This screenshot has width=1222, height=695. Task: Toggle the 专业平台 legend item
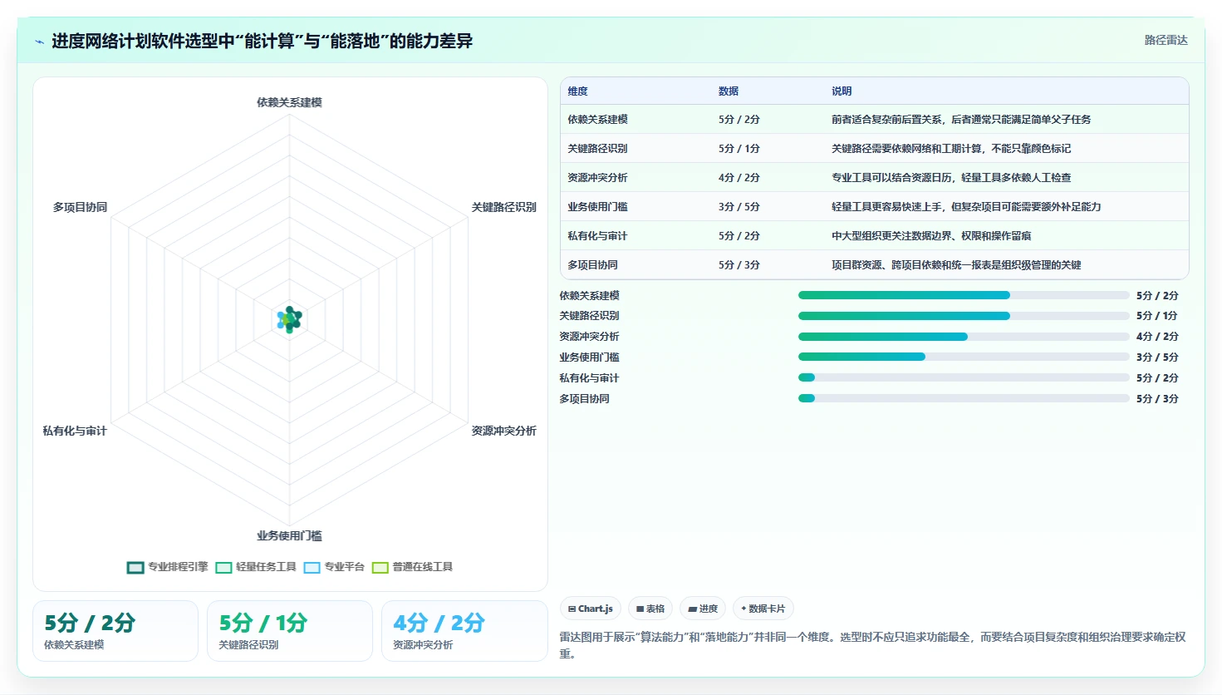pos(334,567)
